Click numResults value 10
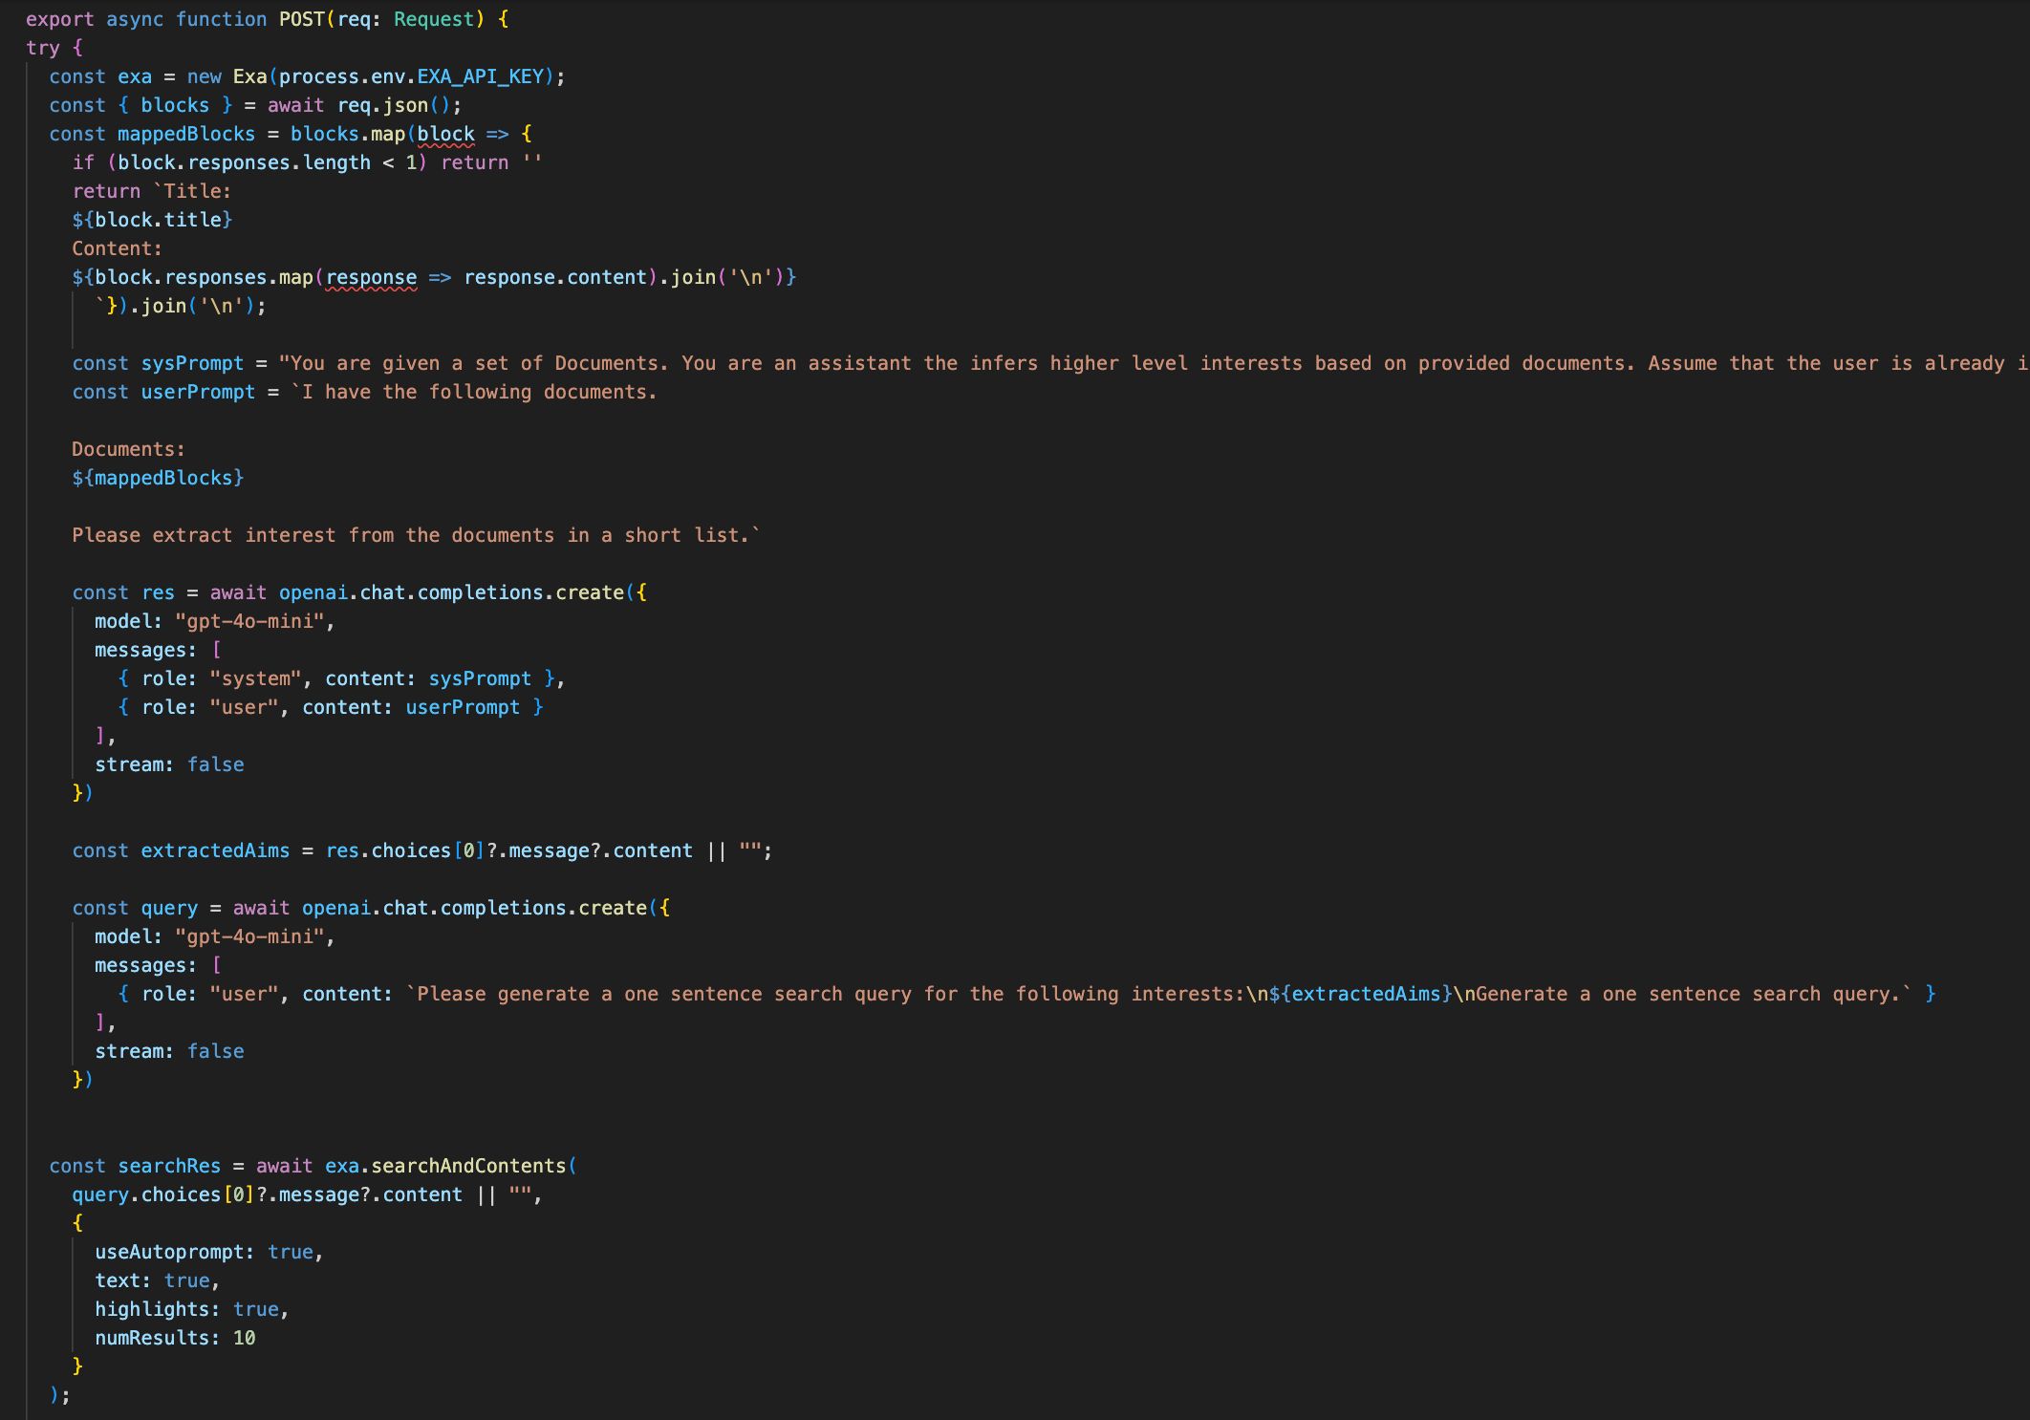Image resolution: width=2030 pixels, height=1420 pixels. point(244,1338)
